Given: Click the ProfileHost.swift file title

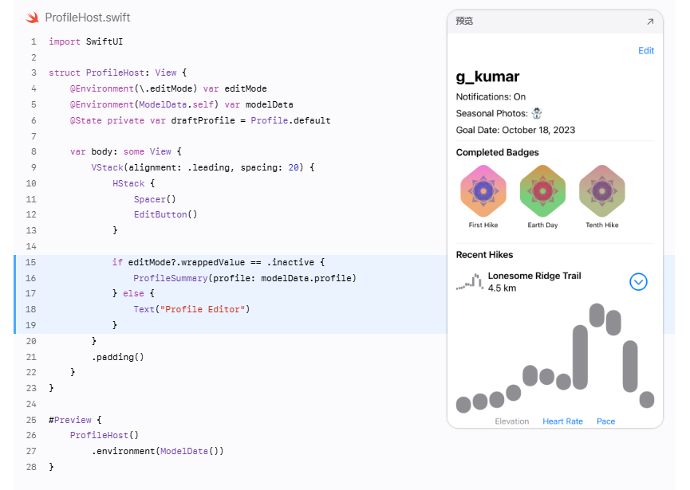Looking at the screenshot, I should pyautogui.click(x=88, y=18).
